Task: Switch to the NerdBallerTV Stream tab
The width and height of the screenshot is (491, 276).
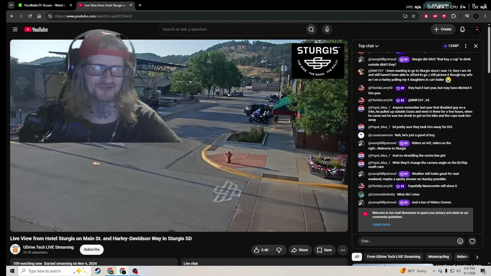Action: 45,5
